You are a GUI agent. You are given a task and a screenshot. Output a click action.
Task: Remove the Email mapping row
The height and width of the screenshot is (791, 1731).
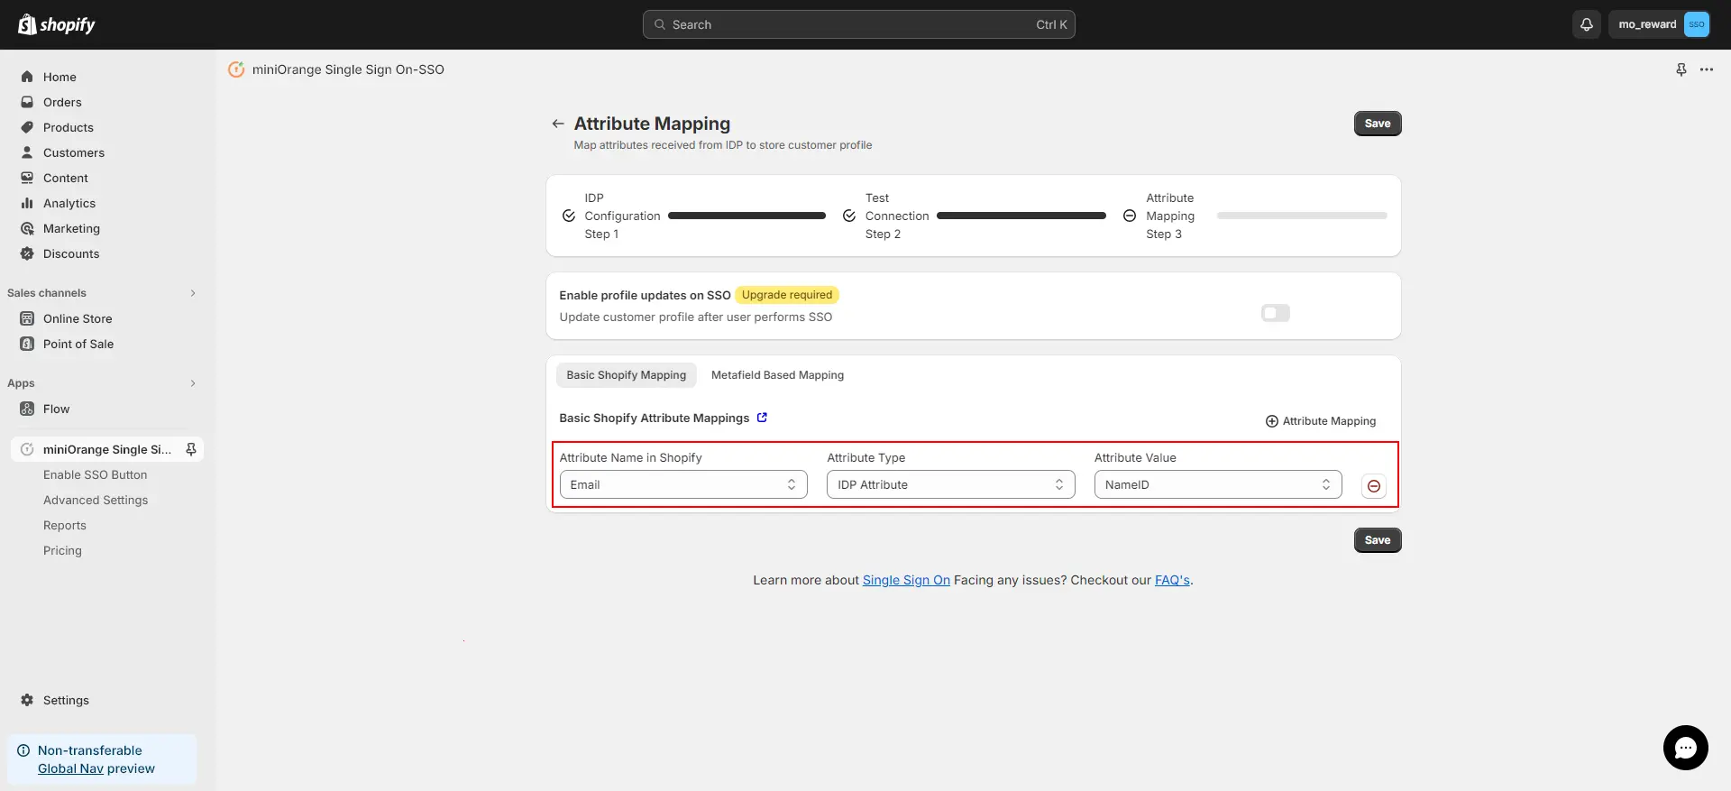(x=1374, y=486)
